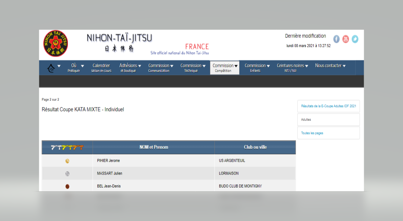The height and width of the screenshot is (221, 403).
Task: Click the bronze medal icon for BEL Jean-Denis
Action: (x=67, y=186)
